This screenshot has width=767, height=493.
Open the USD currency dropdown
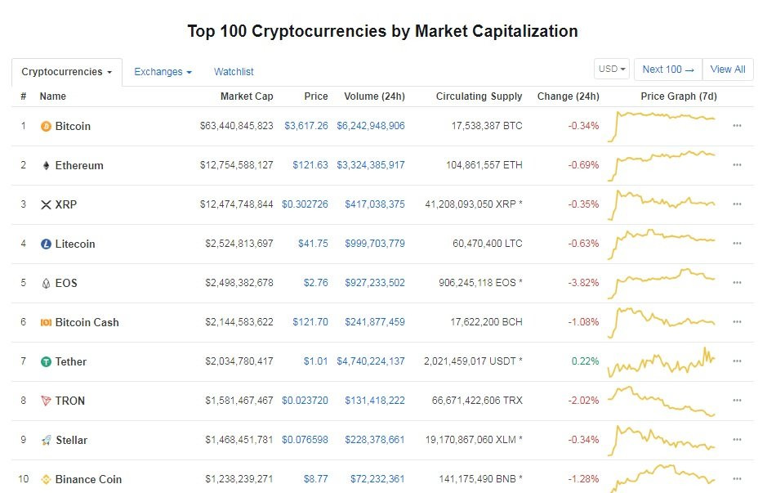tap(613, 69)
